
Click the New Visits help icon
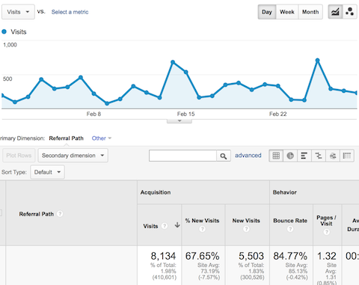246,229
